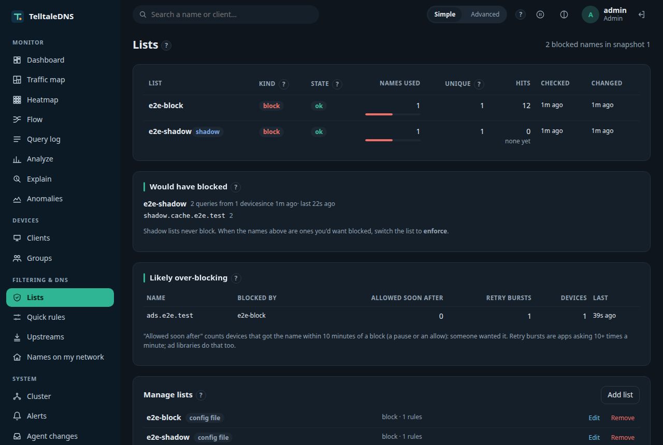Open Agent changes page

pos(60,436)
